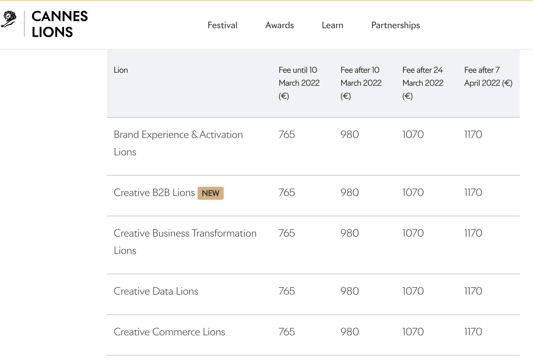
Task: Open the Awards menu
Action: 279,25
